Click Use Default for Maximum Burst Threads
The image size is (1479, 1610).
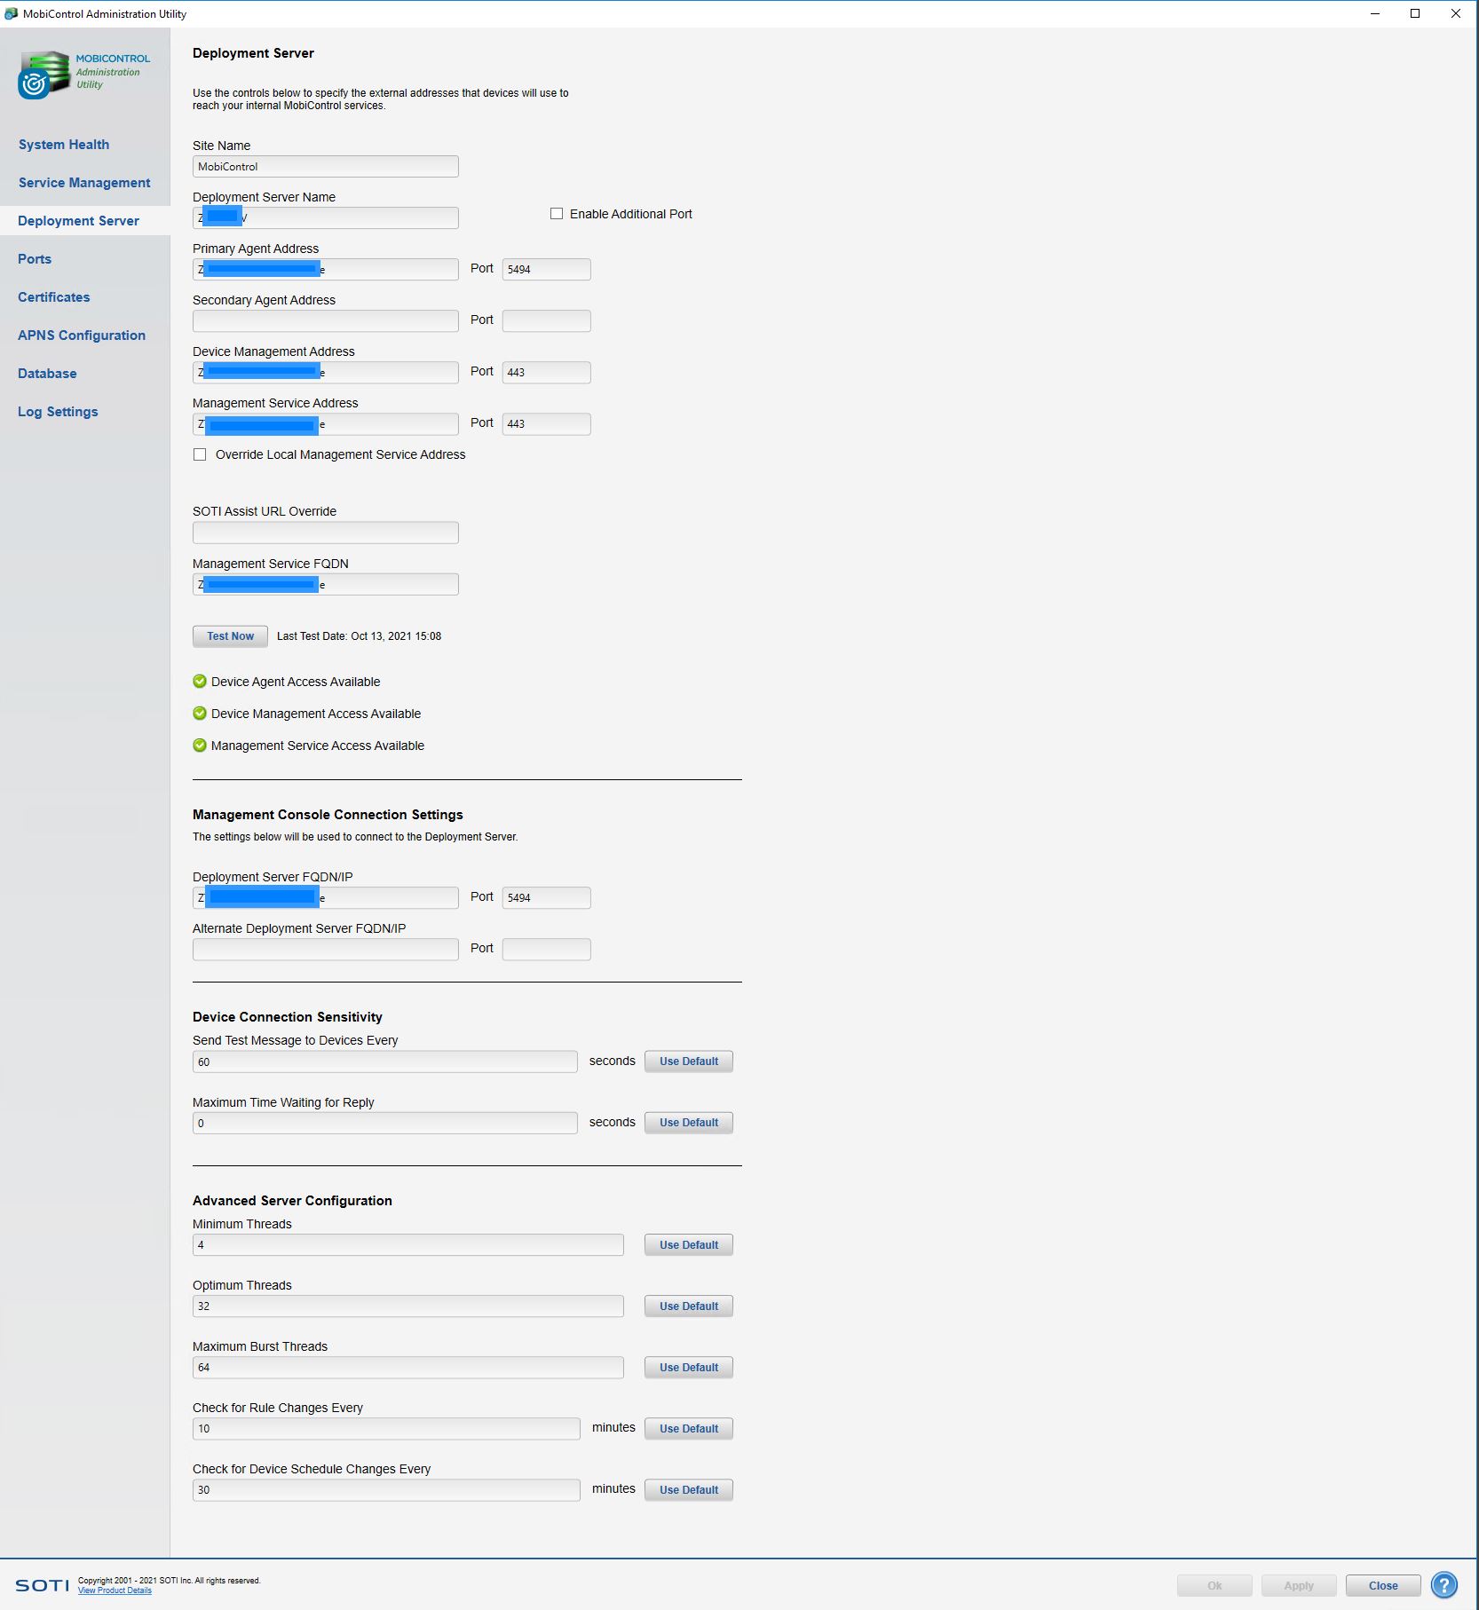(688, 1368)
